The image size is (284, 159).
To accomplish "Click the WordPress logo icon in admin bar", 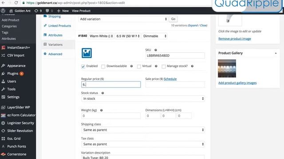I will (3, 11).
